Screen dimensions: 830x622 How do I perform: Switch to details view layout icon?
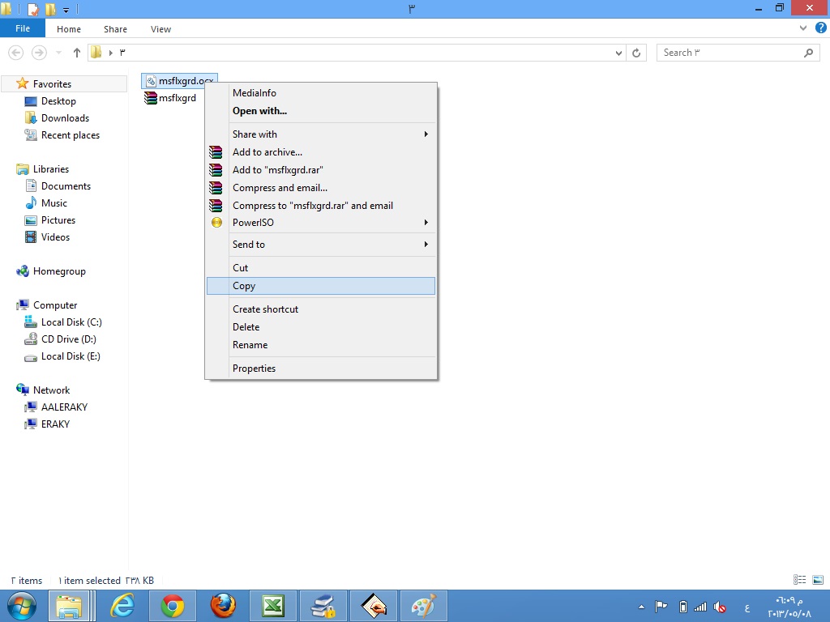tap(799, 580)
